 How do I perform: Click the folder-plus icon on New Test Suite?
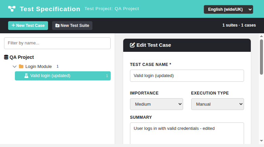[58, 26]
